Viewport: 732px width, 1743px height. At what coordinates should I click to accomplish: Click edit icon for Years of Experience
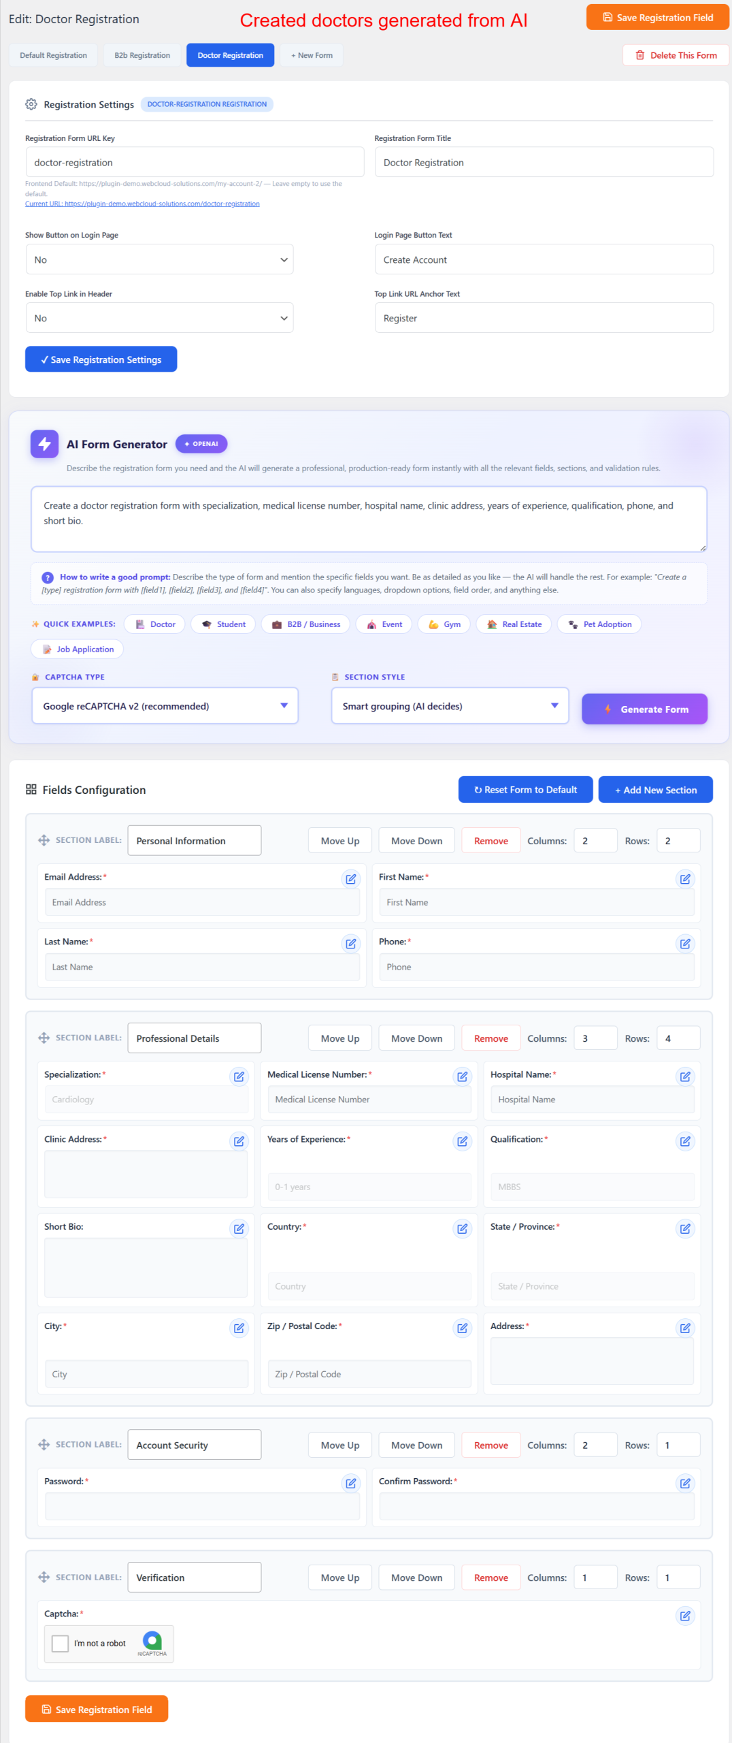(x=462, y=1141)
